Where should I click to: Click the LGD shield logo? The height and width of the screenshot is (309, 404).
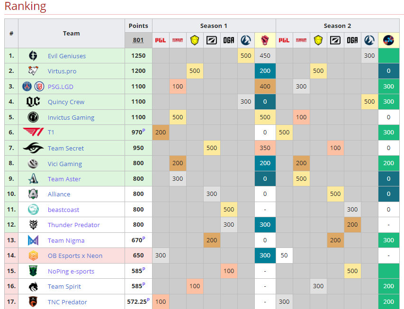[x=39, y=86]
